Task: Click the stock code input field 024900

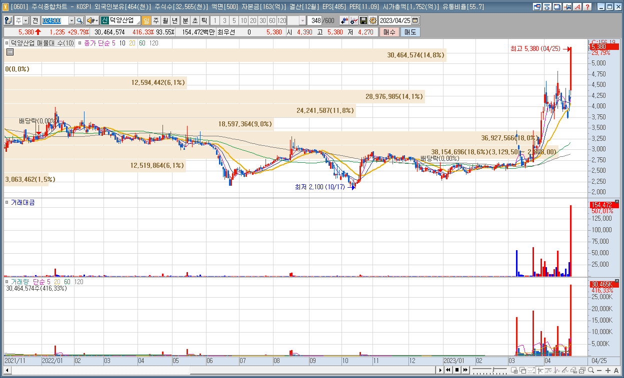Action: click(x=54, y=20)
